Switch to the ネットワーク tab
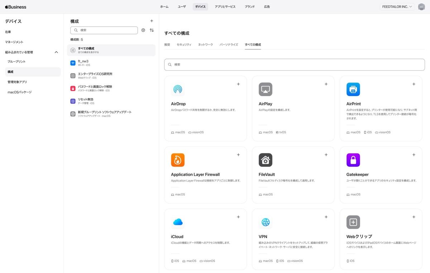 pyautogui.click(x=205, y=45)
